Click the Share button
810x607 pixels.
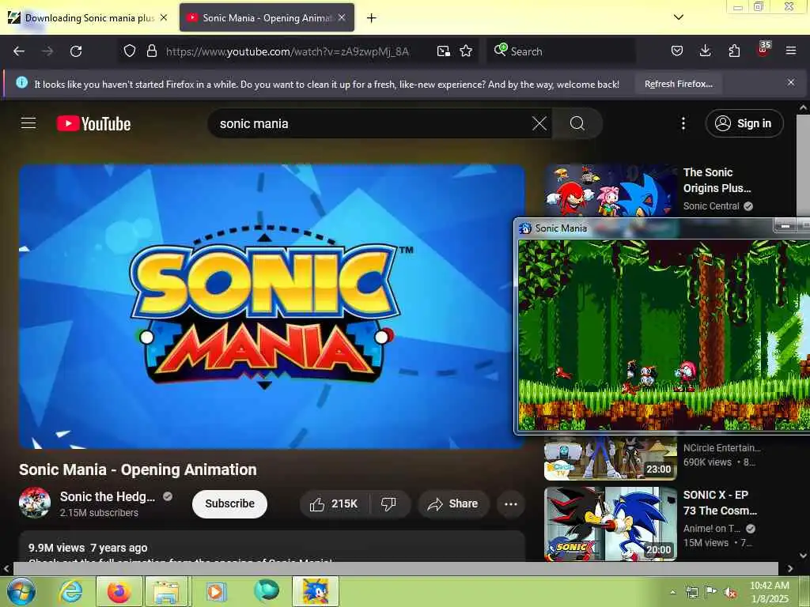(453, 503)
